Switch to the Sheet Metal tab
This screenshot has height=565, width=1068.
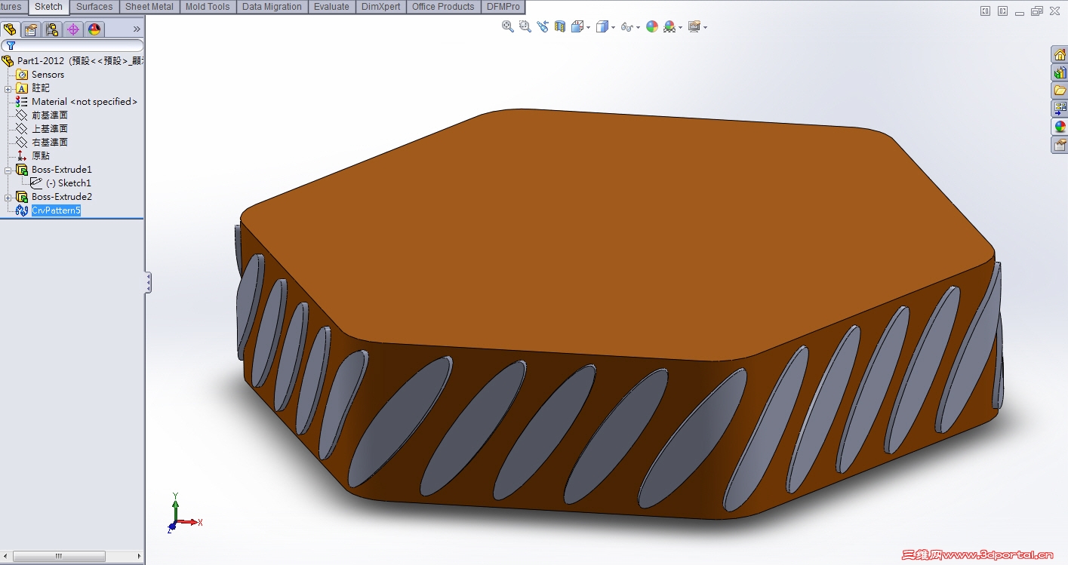(149, 7)
